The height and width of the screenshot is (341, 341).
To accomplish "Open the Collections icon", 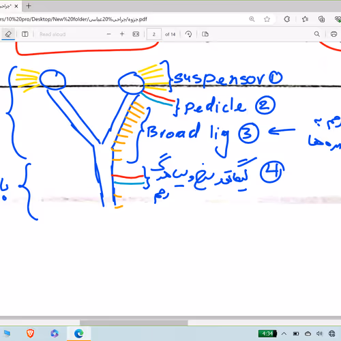I will tap(321, 19).
